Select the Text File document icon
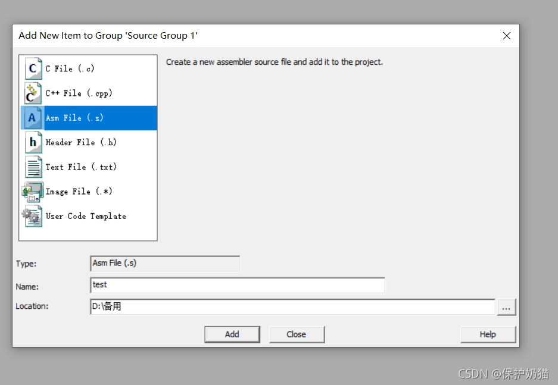Image resolution: width=558 pixels, height=385 pixels. 33,167
